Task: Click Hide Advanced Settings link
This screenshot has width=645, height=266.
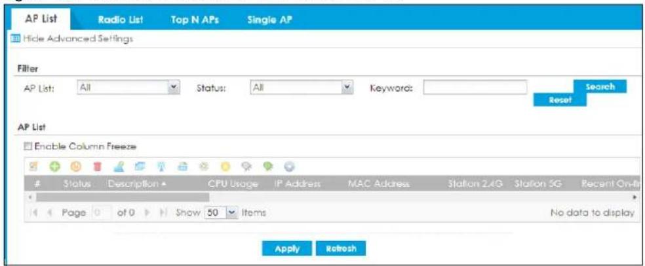Action: click(x=78, y=39)
